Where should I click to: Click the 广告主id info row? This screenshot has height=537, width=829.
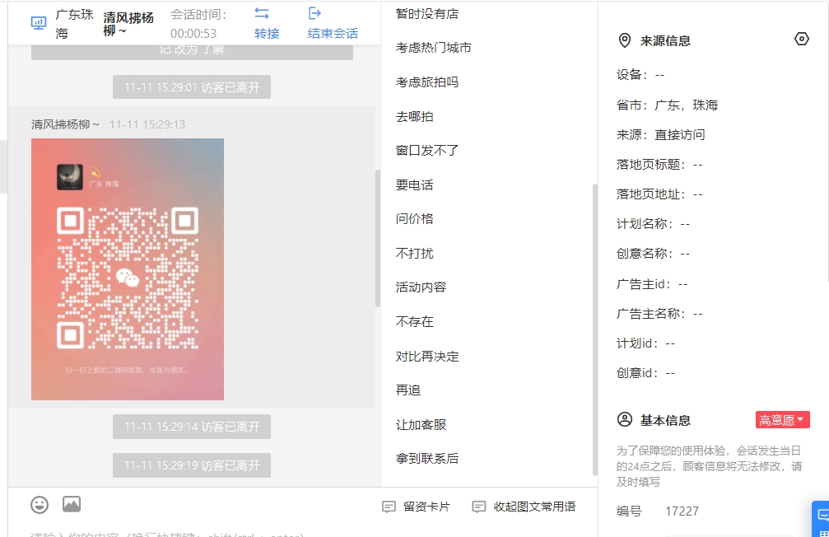pos(652,284)
